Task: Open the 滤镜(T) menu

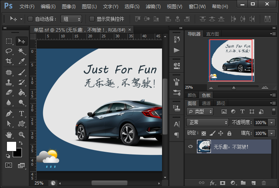Action: 153,7
